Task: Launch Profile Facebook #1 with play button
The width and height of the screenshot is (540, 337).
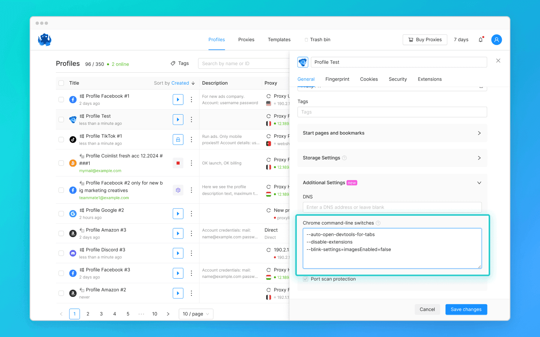Action: click(178, 100)
